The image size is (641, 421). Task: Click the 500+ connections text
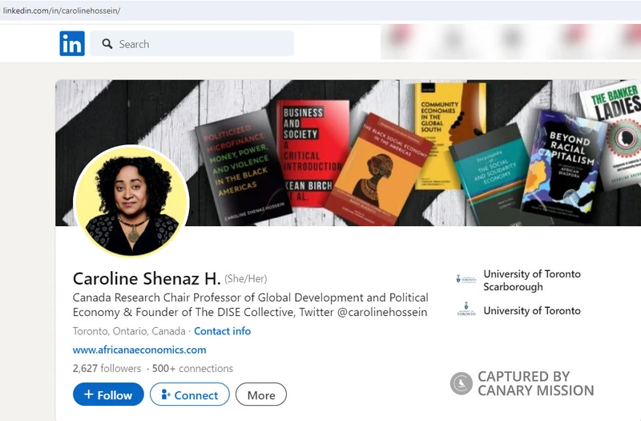click(x=192, y=368)
